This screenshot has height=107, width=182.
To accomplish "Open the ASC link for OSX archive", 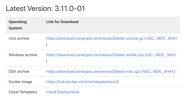I will click(146, 72).
